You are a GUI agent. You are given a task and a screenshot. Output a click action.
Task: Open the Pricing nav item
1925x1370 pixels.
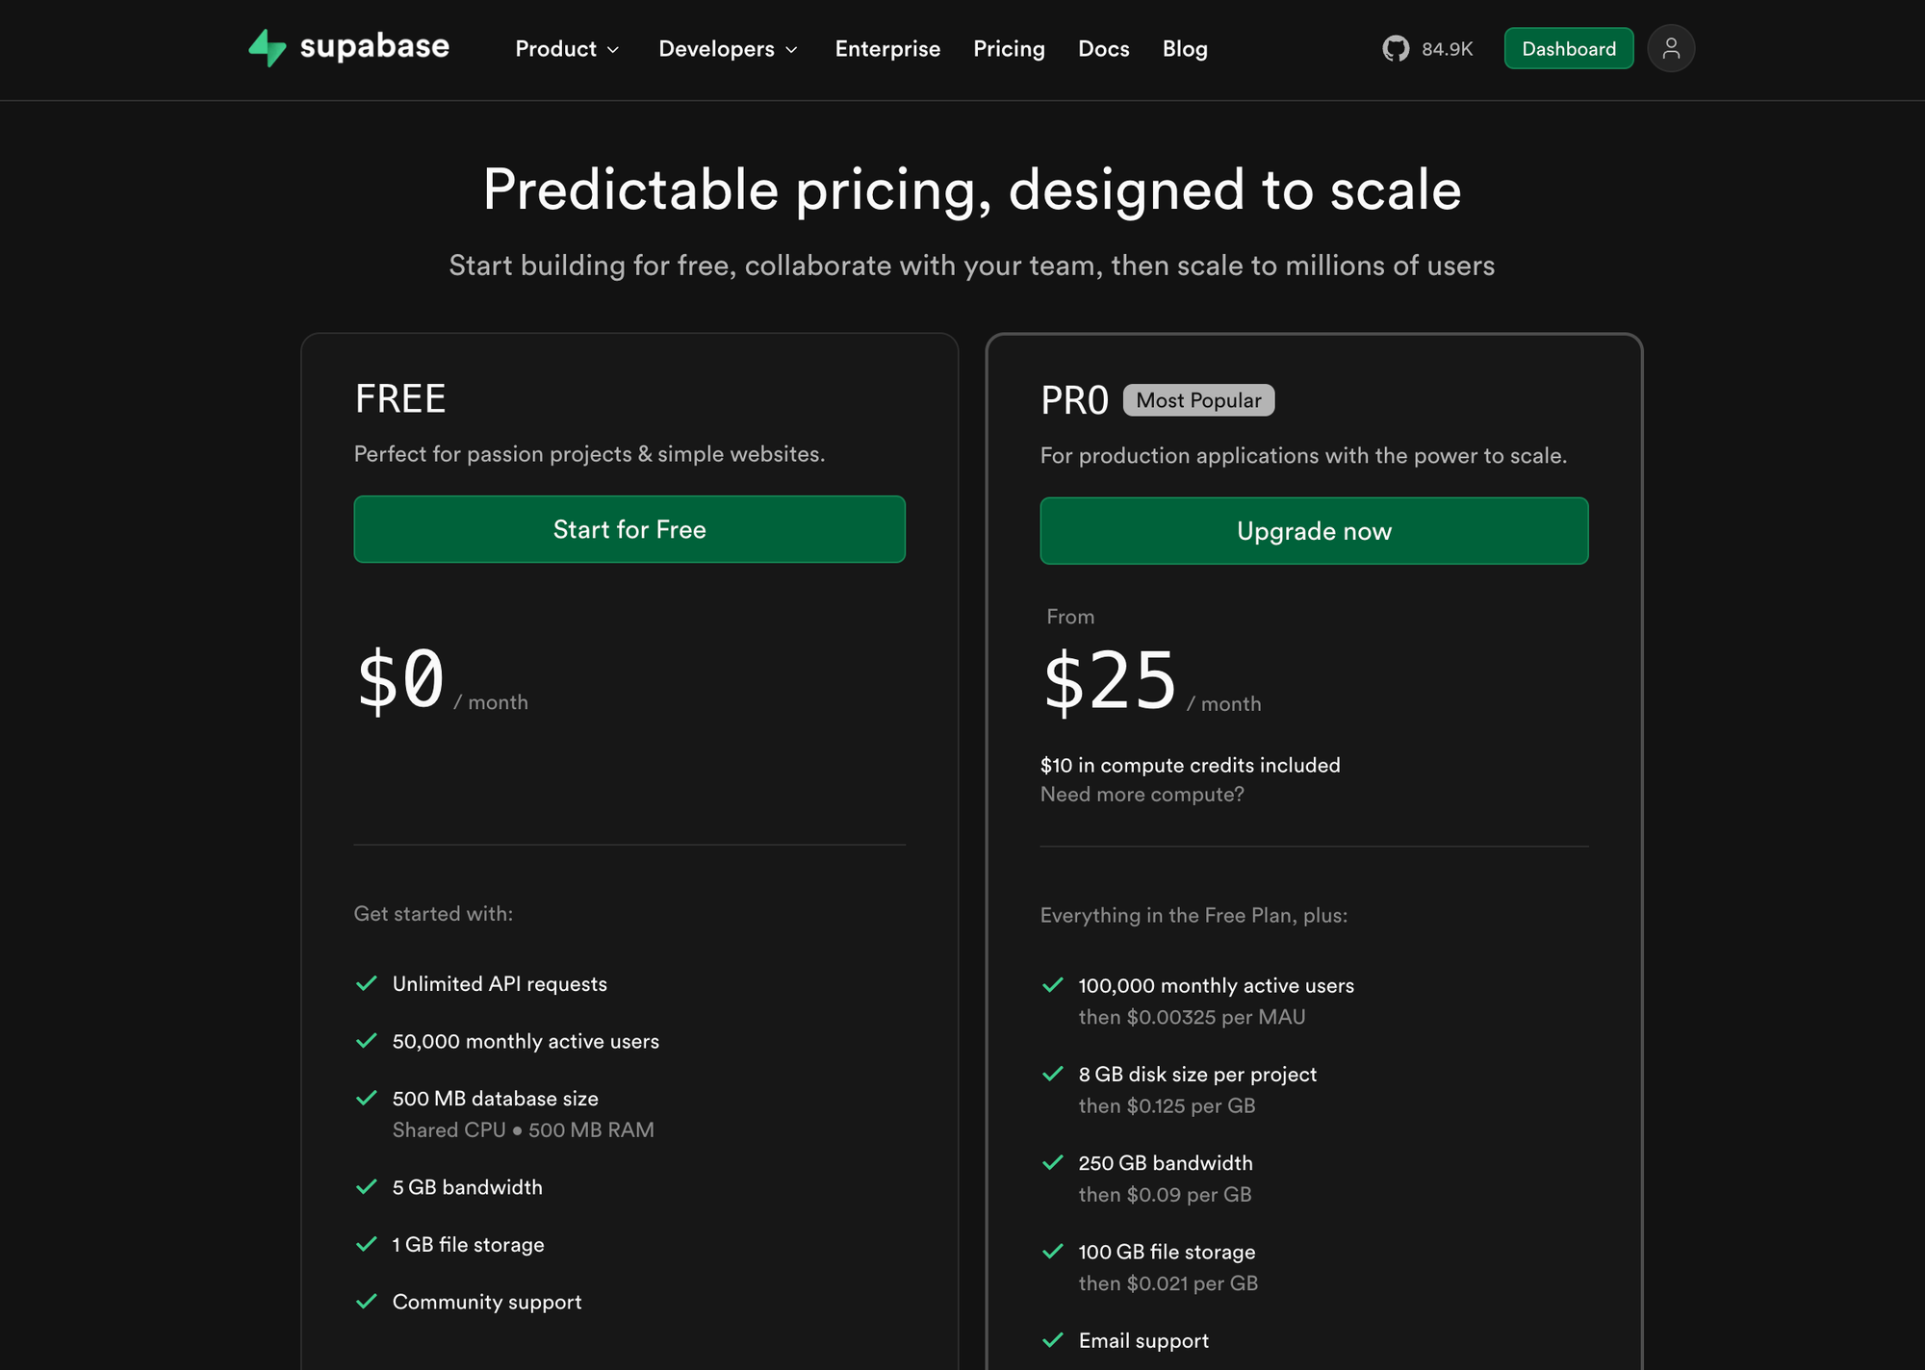click(x=1009, y=49)
